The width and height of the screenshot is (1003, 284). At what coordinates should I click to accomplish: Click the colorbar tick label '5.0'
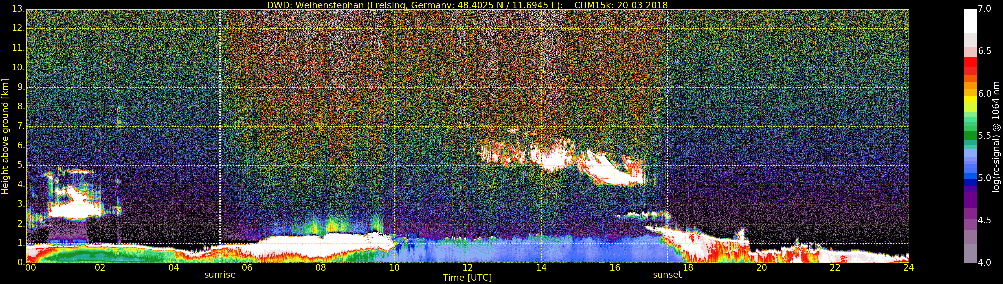[984, 178]
